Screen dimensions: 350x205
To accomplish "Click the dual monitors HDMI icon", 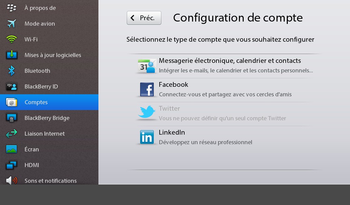I will 12,165.
